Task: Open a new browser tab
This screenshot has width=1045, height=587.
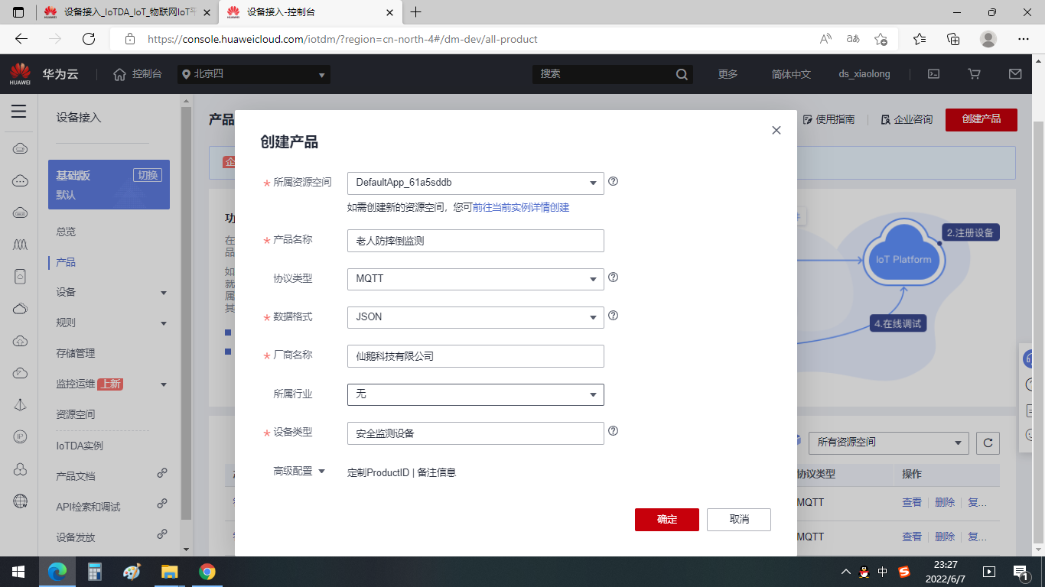Action: [416, 12]
